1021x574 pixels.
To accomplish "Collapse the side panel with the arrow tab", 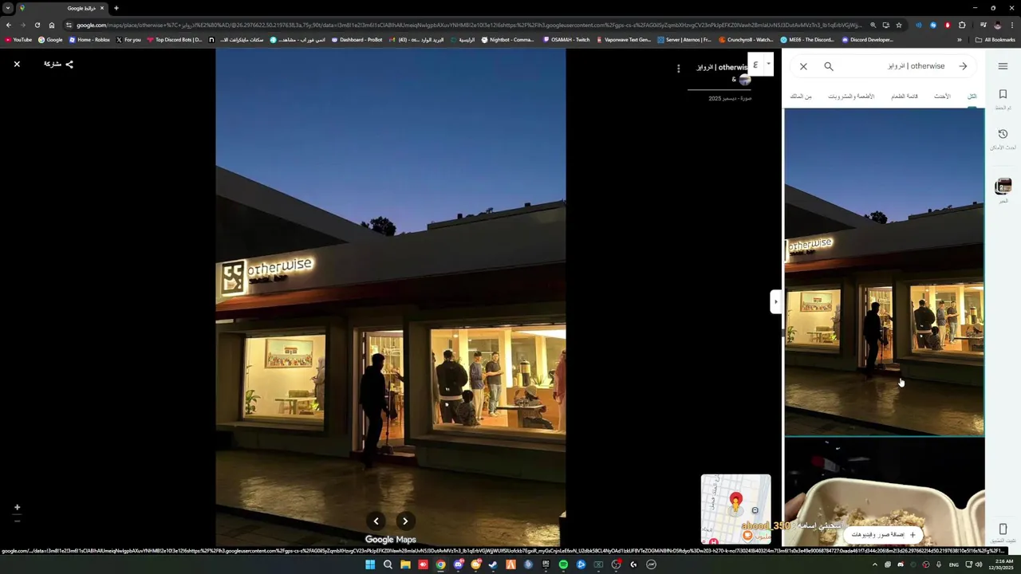I will (x=775, y=301).
